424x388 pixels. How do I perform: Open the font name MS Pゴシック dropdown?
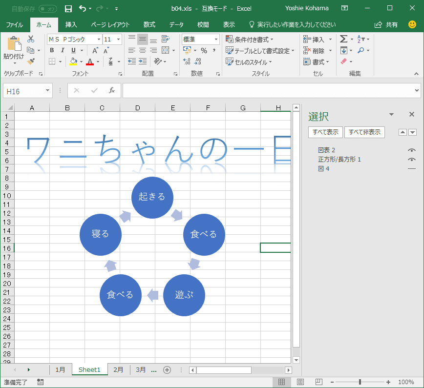tap(99, 40)
